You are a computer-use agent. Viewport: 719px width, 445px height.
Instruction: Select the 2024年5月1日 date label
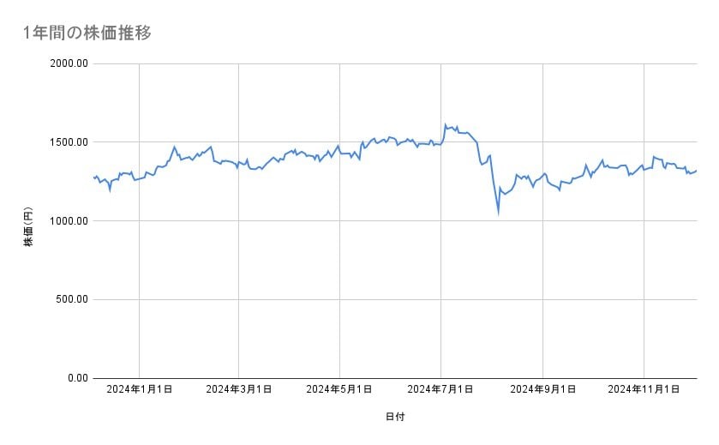(x=340, y=389)
